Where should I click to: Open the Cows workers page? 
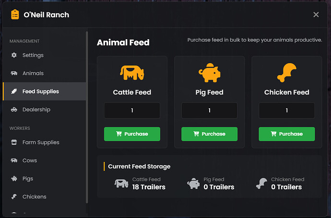[x=29, y=161]
